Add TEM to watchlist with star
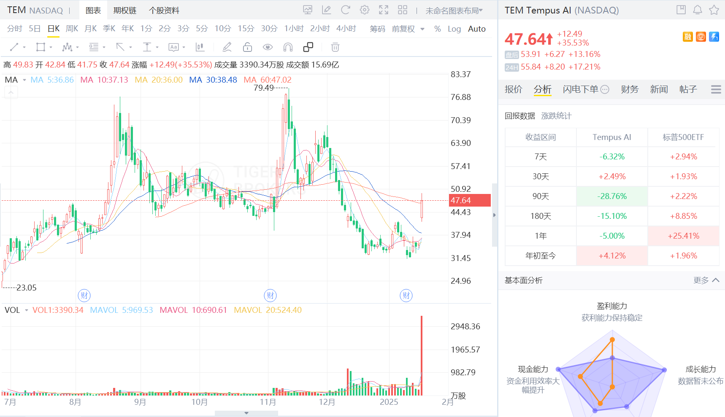725x417 pixels. 714,10
